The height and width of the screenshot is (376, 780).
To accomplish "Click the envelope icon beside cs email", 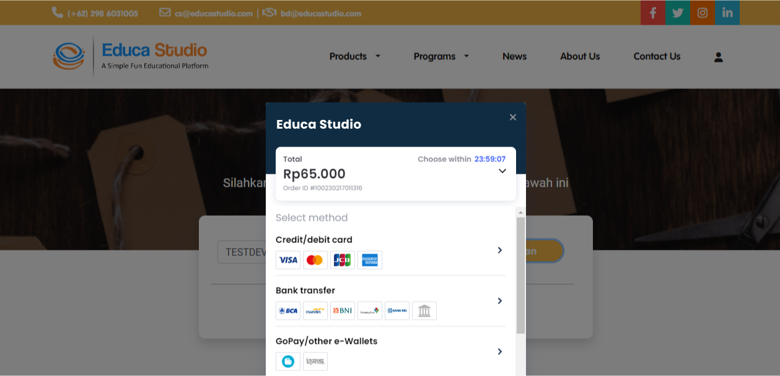I will [x=165, y=12].
